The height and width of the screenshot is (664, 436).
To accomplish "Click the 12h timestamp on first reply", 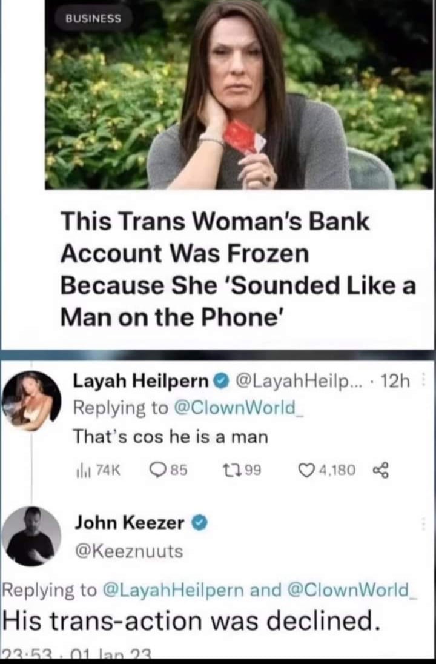I will (x=395, y=382).
